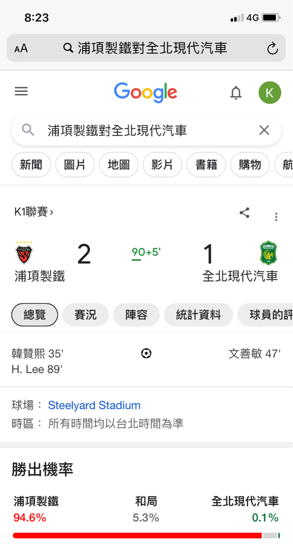Open the three-dot match options menu
293x549 pixels.
[x=276, y=217]
